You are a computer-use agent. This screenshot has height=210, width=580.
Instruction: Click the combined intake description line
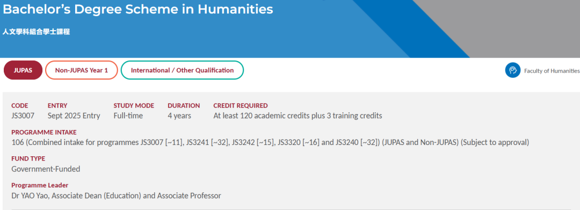coord(270,142)
